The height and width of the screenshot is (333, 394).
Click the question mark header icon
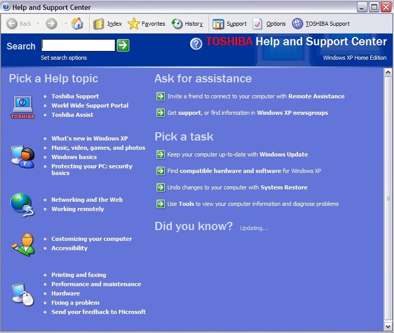(x=196, y=44)
